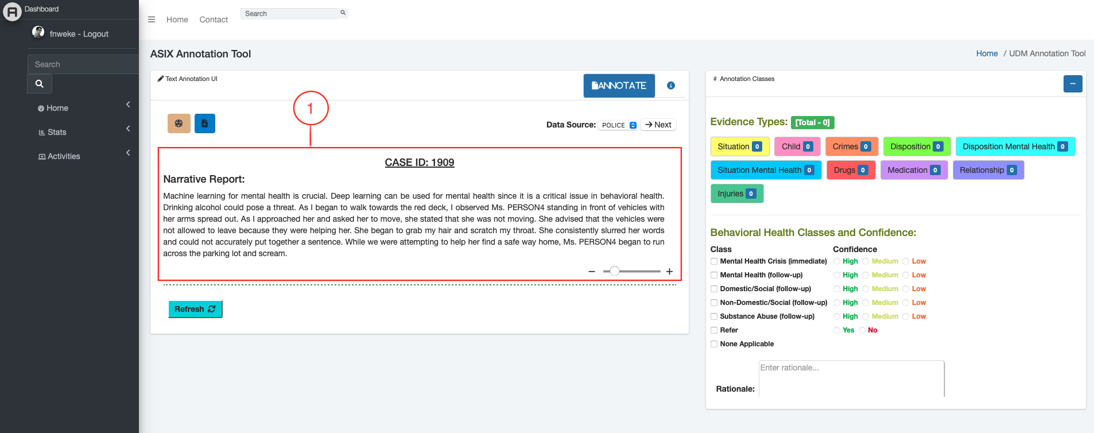Click the blue file upload icon button
Image resolution: width=1094 pixels, height=433 pixels.
point(204,123)
